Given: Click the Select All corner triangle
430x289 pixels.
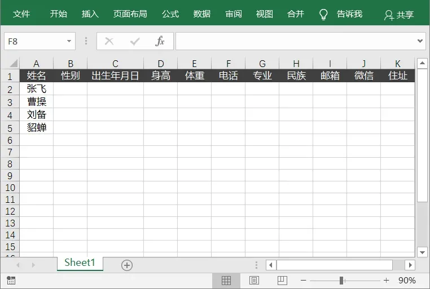Looking at the screenshot, I should tap(14, 63).
